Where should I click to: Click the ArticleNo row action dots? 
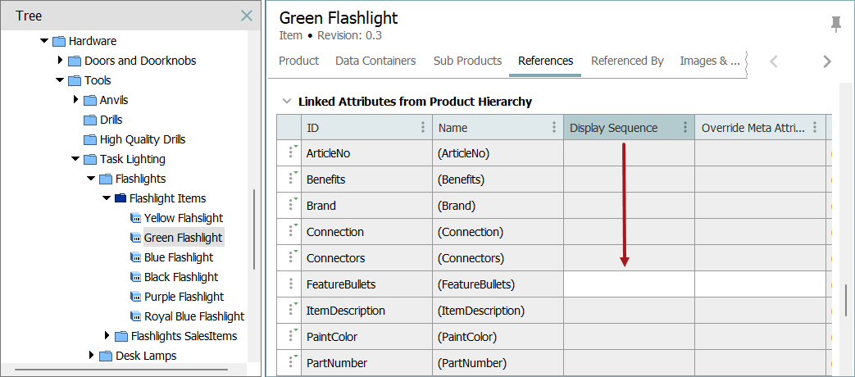[291, 153]
